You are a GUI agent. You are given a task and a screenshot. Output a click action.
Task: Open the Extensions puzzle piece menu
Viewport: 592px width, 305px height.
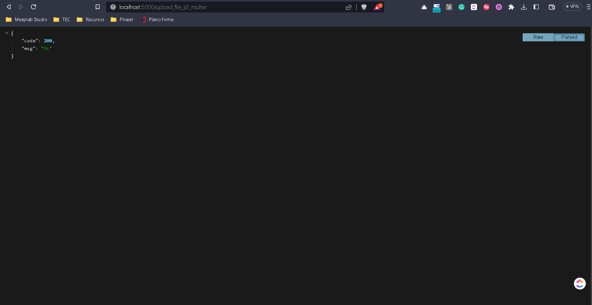pyautogui.click(x=511, y=7)
